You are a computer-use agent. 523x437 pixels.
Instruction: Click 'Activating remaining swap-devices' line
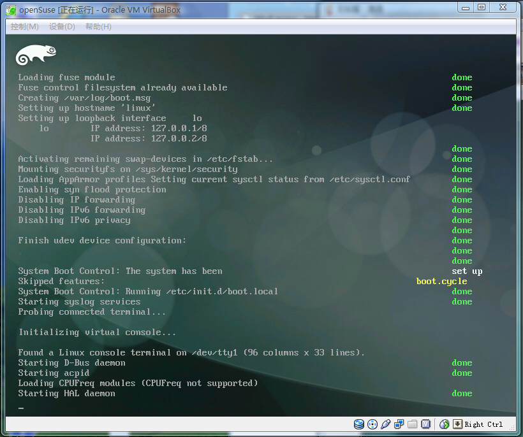145,159
